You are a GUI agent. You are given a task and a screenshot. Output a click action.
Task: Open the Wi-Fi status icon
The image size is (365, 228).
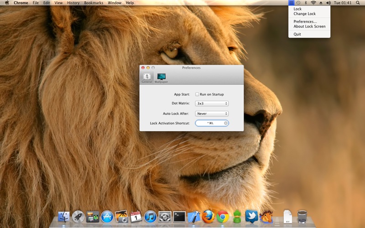coord(313,3)
